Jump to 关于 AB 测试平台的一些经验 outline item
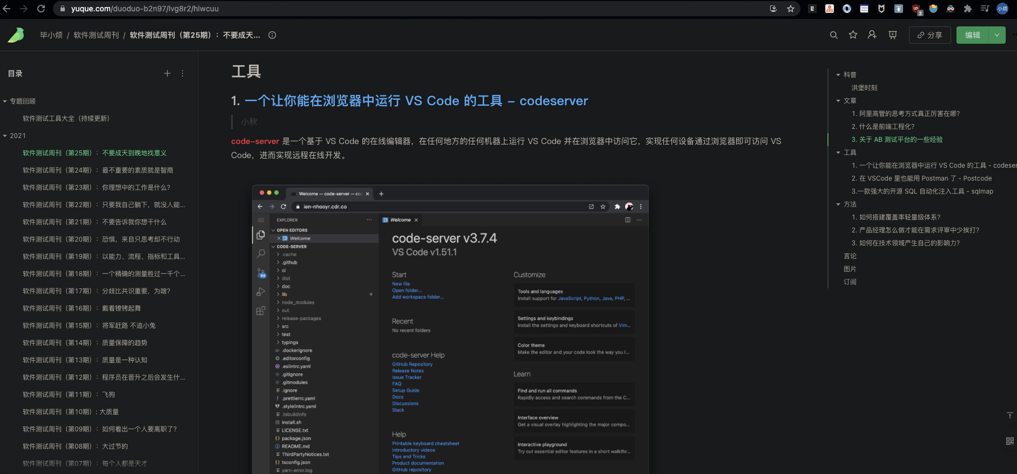The width and height of the screenshot is (1017, 474). [x=897, y=140]
